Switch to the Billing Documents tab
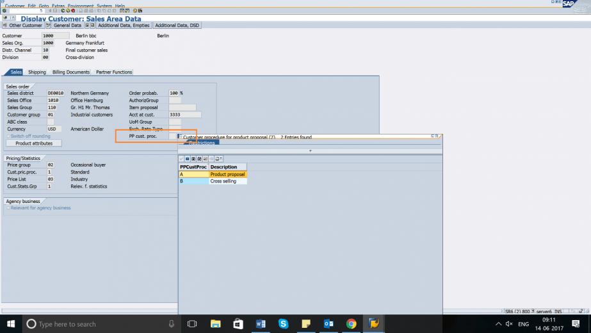Screen dimensions: 591x333 coord(71,72)
